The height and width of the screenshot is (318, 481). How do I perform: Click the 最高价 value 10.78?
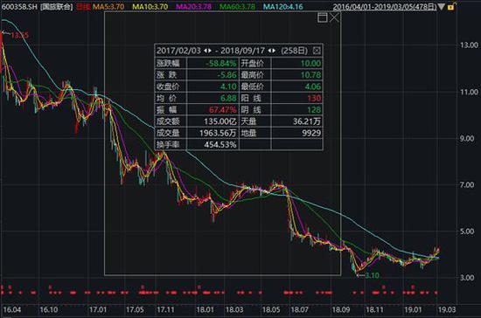310,75
